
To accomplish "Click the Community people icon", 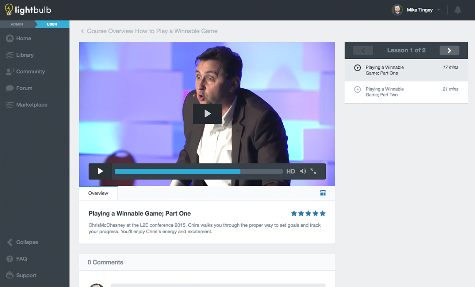I will coord(10,72).
